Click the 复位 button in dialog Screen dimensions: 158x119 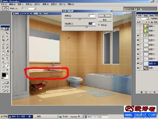104,20
